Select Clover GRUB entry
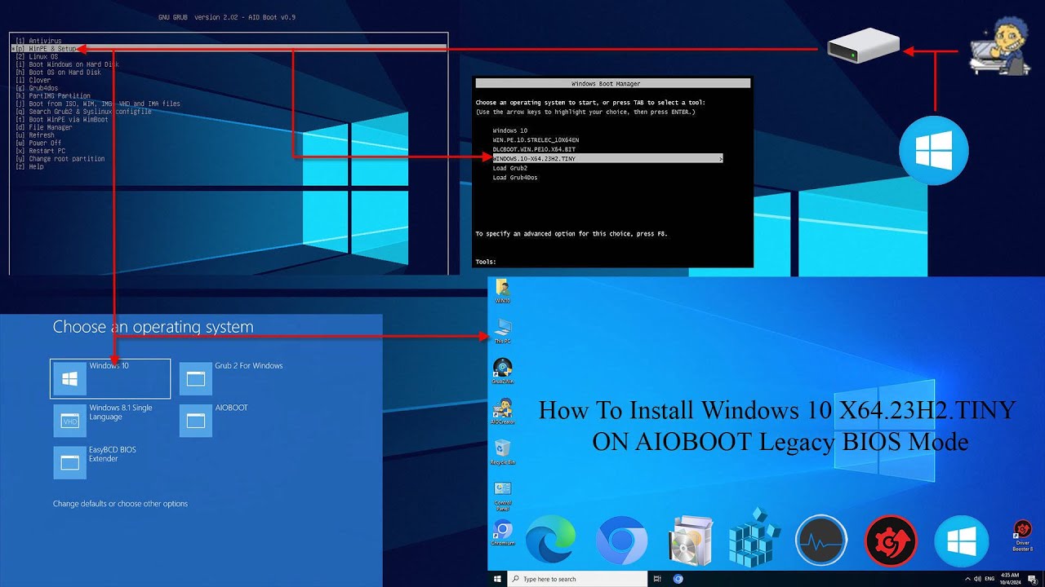The width and height of the screenshot is (1045, 587). pos(33,80)
